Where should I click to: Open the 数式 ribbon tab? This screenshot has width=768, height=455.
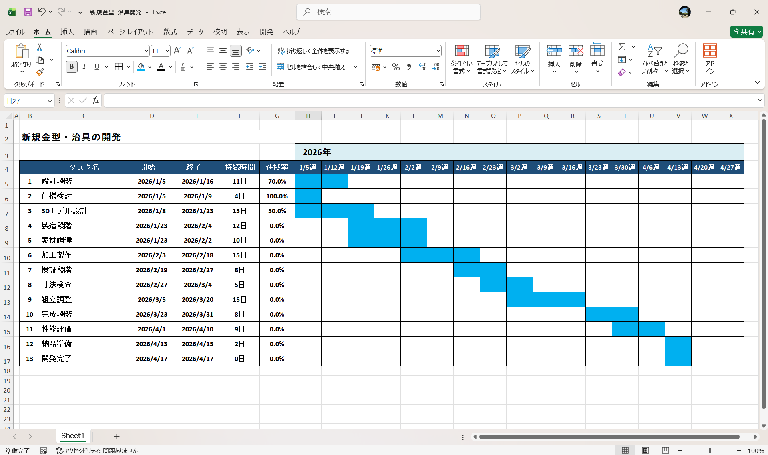coord(170,32)
